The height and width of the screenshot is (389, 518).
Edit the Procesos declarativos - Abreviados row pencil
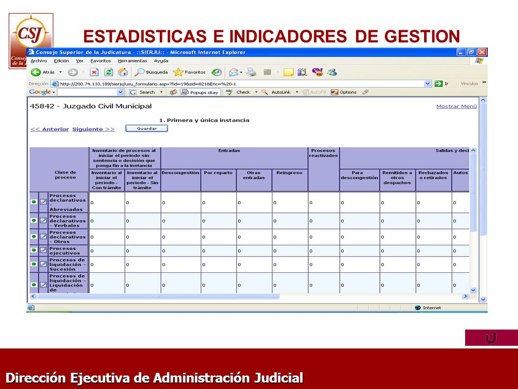pyautogui.click(x=43, y=202)
